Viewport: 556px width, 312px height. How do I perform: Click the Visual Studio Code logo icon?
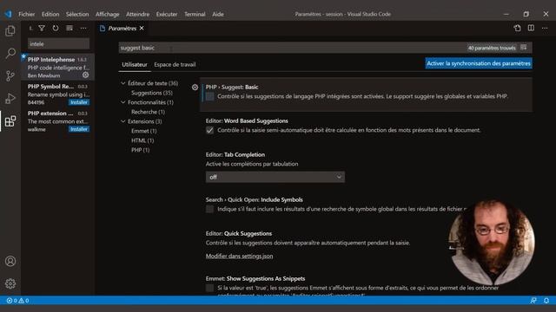point(8,14)
